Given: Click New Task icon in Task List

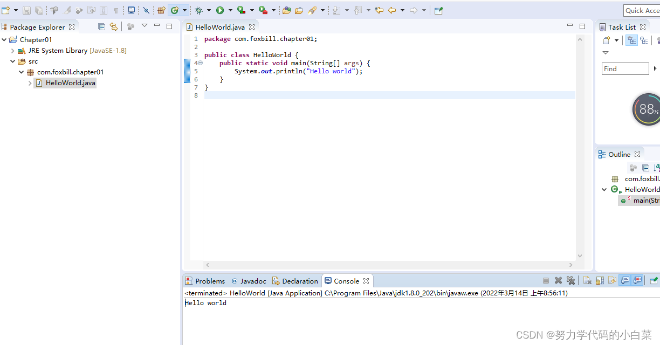Looking at the screenshot, I should coord(607,40).
